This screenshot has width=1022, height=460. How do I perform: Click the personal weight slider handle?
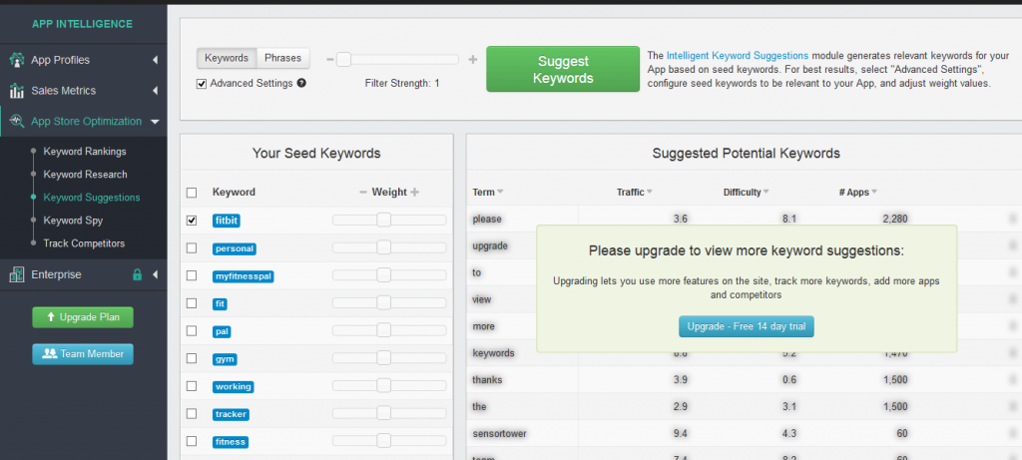click(384, 247)
